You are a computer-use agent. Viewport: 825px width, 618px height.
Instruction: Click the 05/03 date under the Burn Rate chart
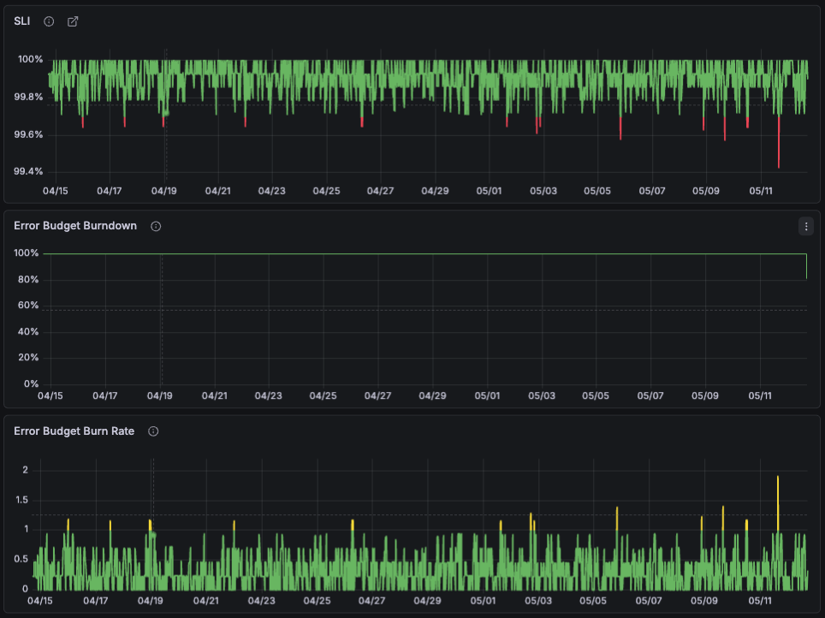coord(538,601)
